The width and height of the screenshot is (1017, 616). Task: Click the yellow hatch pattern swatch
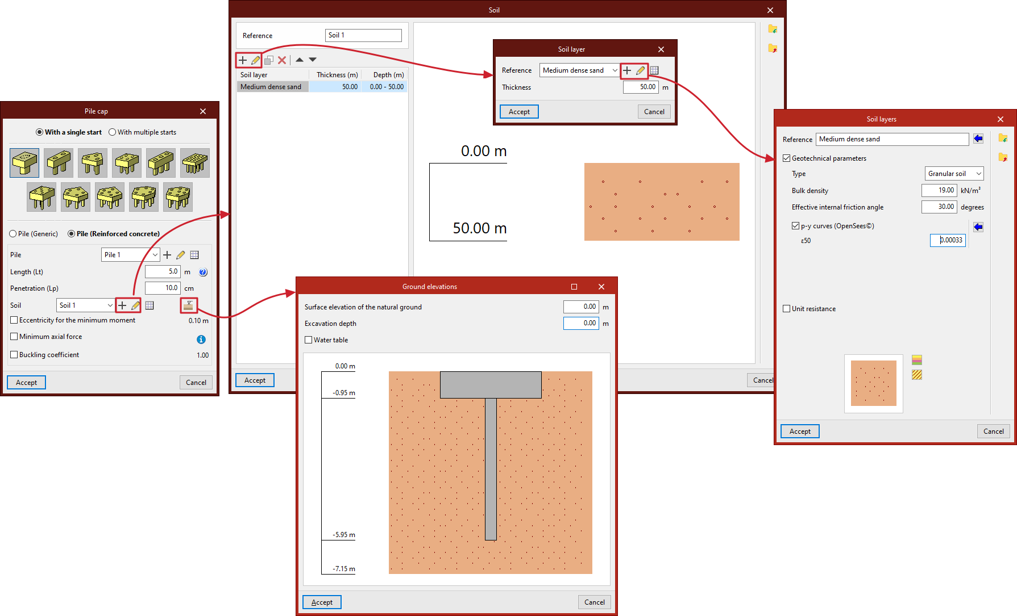(x=917, y=375)
